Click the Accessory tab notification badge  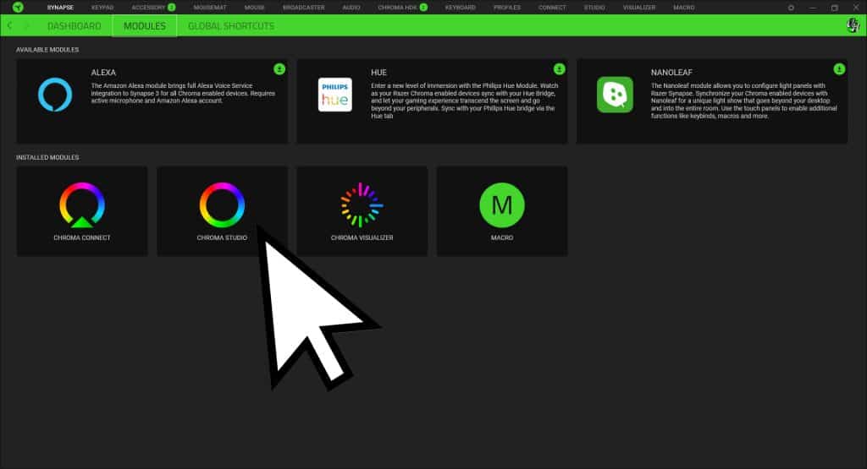(x=171, y=7)
